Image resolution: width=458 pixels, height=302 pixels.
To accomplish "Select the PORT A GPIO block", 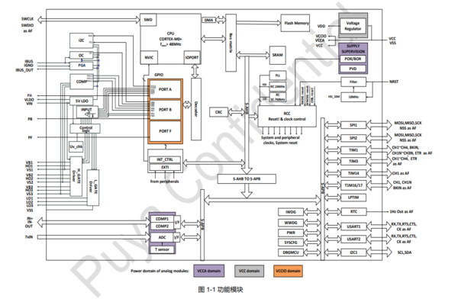I will click(166, 89).
